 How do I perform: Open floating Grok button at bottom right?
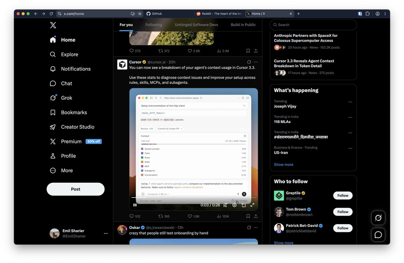click(378, 218)
